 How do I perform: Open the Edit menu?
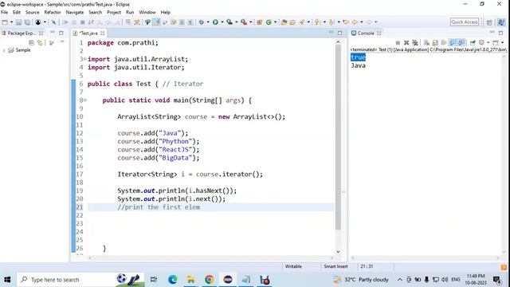pyautogui.click(x=17, y=13)
